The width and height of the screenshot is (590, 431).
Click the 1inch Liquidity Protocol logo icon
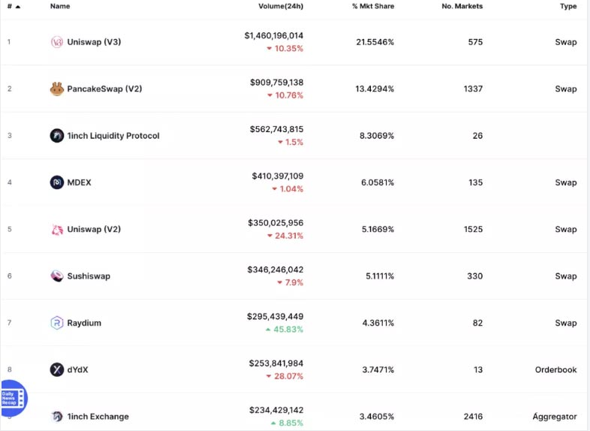point(57,135)
